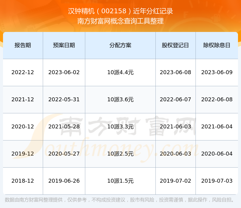
Task: Click proposal date 2022-05-31
Action: pos(64,99)
